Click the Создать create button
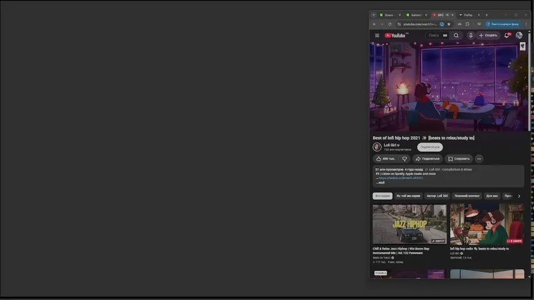Image resolution: width=534 pixels, height=300 pixels. (x=488, y=36)
